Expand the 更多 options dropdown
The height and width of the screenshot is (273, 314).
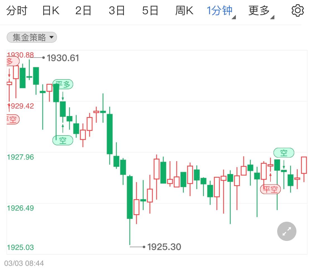click(261, 11)
